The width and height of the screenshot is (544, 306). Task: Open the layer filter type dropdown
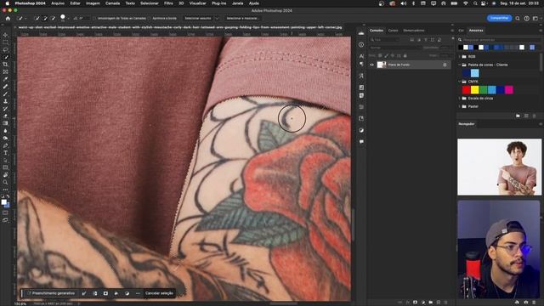(x=385, y=40)
